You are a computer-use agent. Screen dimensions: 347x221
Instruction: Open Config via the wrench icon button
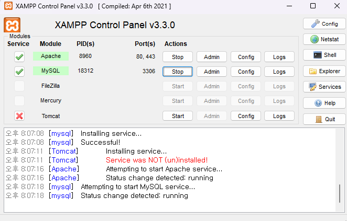click(324, 24)
